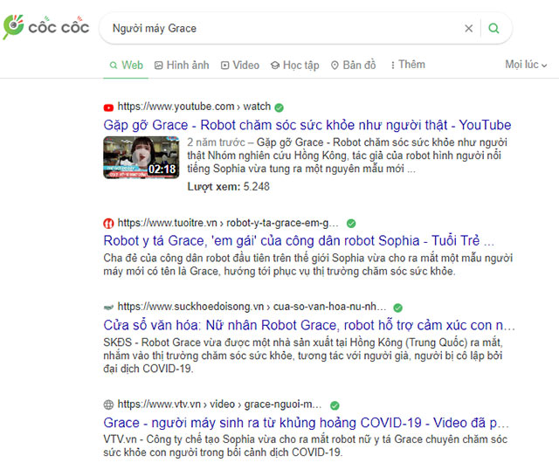Image resolution: width=559 pixels, height=470 pixels.
Task: Click verified badge next to vtv.vn
Action: [335, 405]
